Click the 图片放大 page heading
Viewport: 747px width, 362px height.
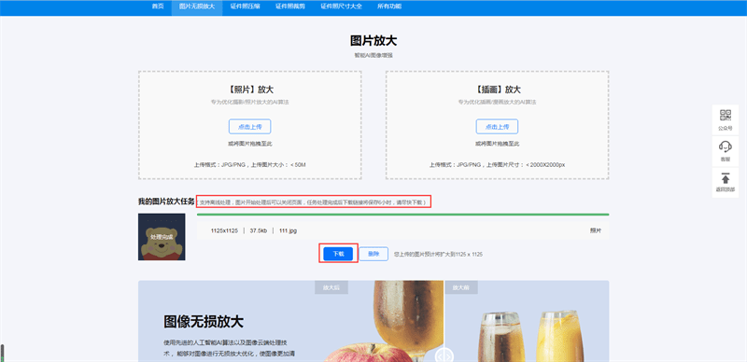coord(373,41)
